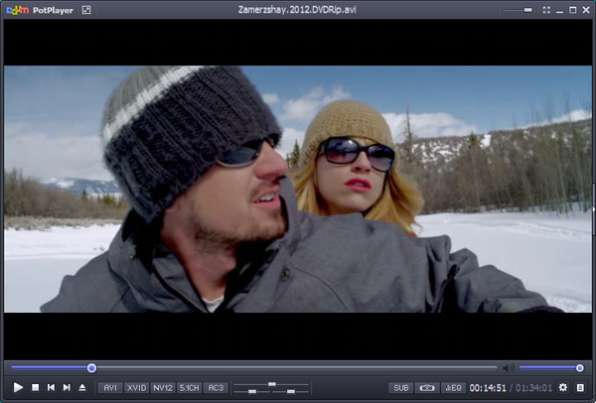
Task: Open the PotPlayer main menu
Action: [40, 9]
